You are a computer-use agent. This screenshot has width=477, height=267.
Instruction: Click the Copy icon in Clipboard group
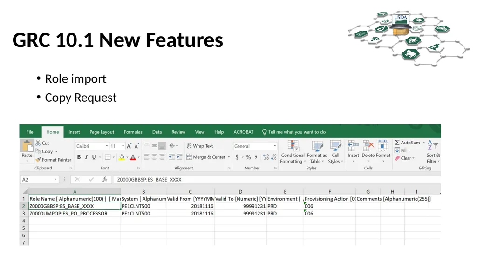tap(38, 151)
